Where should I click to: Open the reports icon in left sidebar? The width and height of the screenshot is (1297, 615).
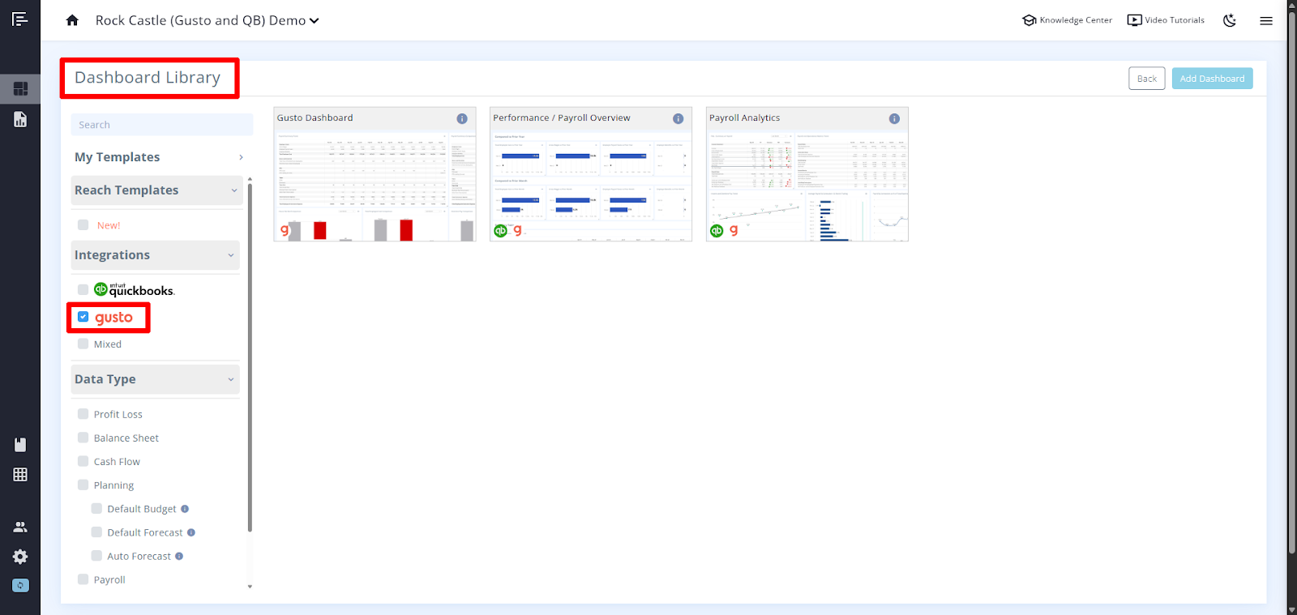[x=20, y=120]
